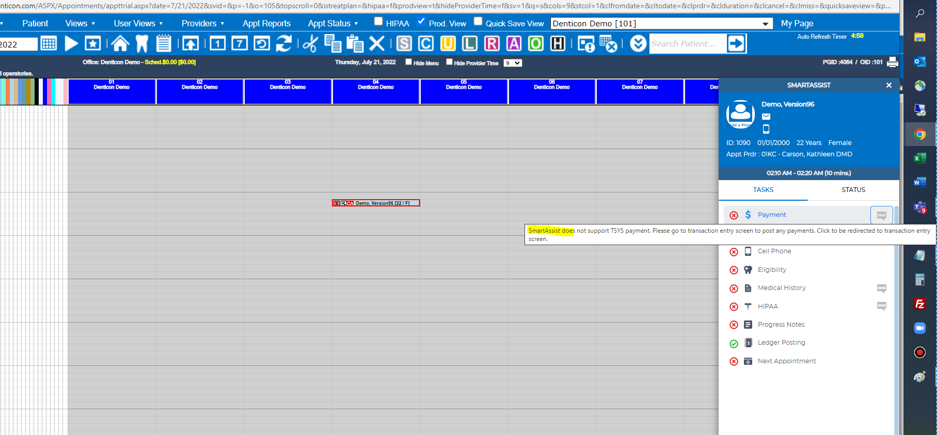This screenshot has width=937, height=435.
Task: Check the Hide Provider Time checkbox
Action: point(449,62)
